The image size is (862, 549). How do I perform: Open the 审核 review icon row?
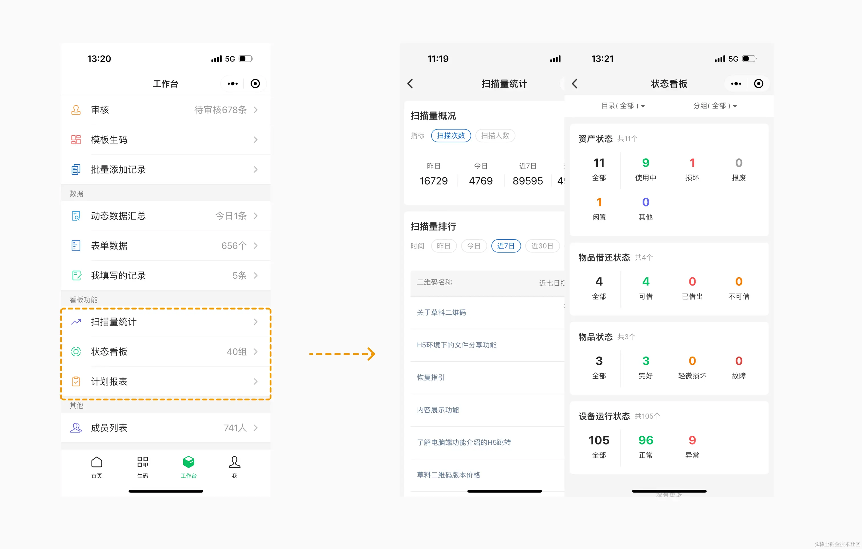coord(76,110)
